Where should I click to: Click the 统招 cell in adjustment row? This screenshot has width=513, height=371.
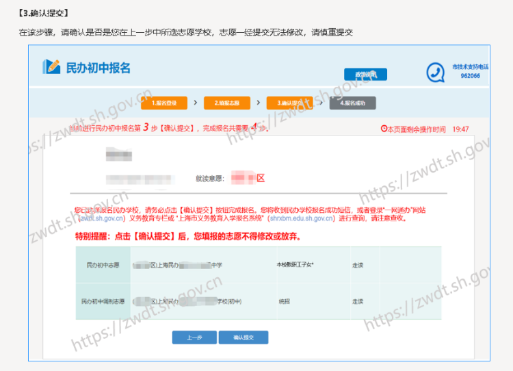pyautogui.click(x=284, y=301)
